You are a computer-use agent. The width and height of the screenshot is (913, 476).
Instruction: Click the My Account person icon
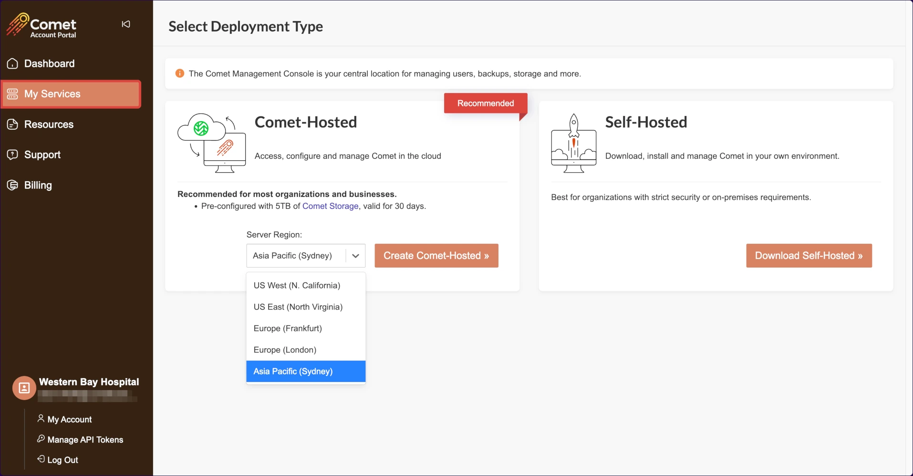click(41, 418)
